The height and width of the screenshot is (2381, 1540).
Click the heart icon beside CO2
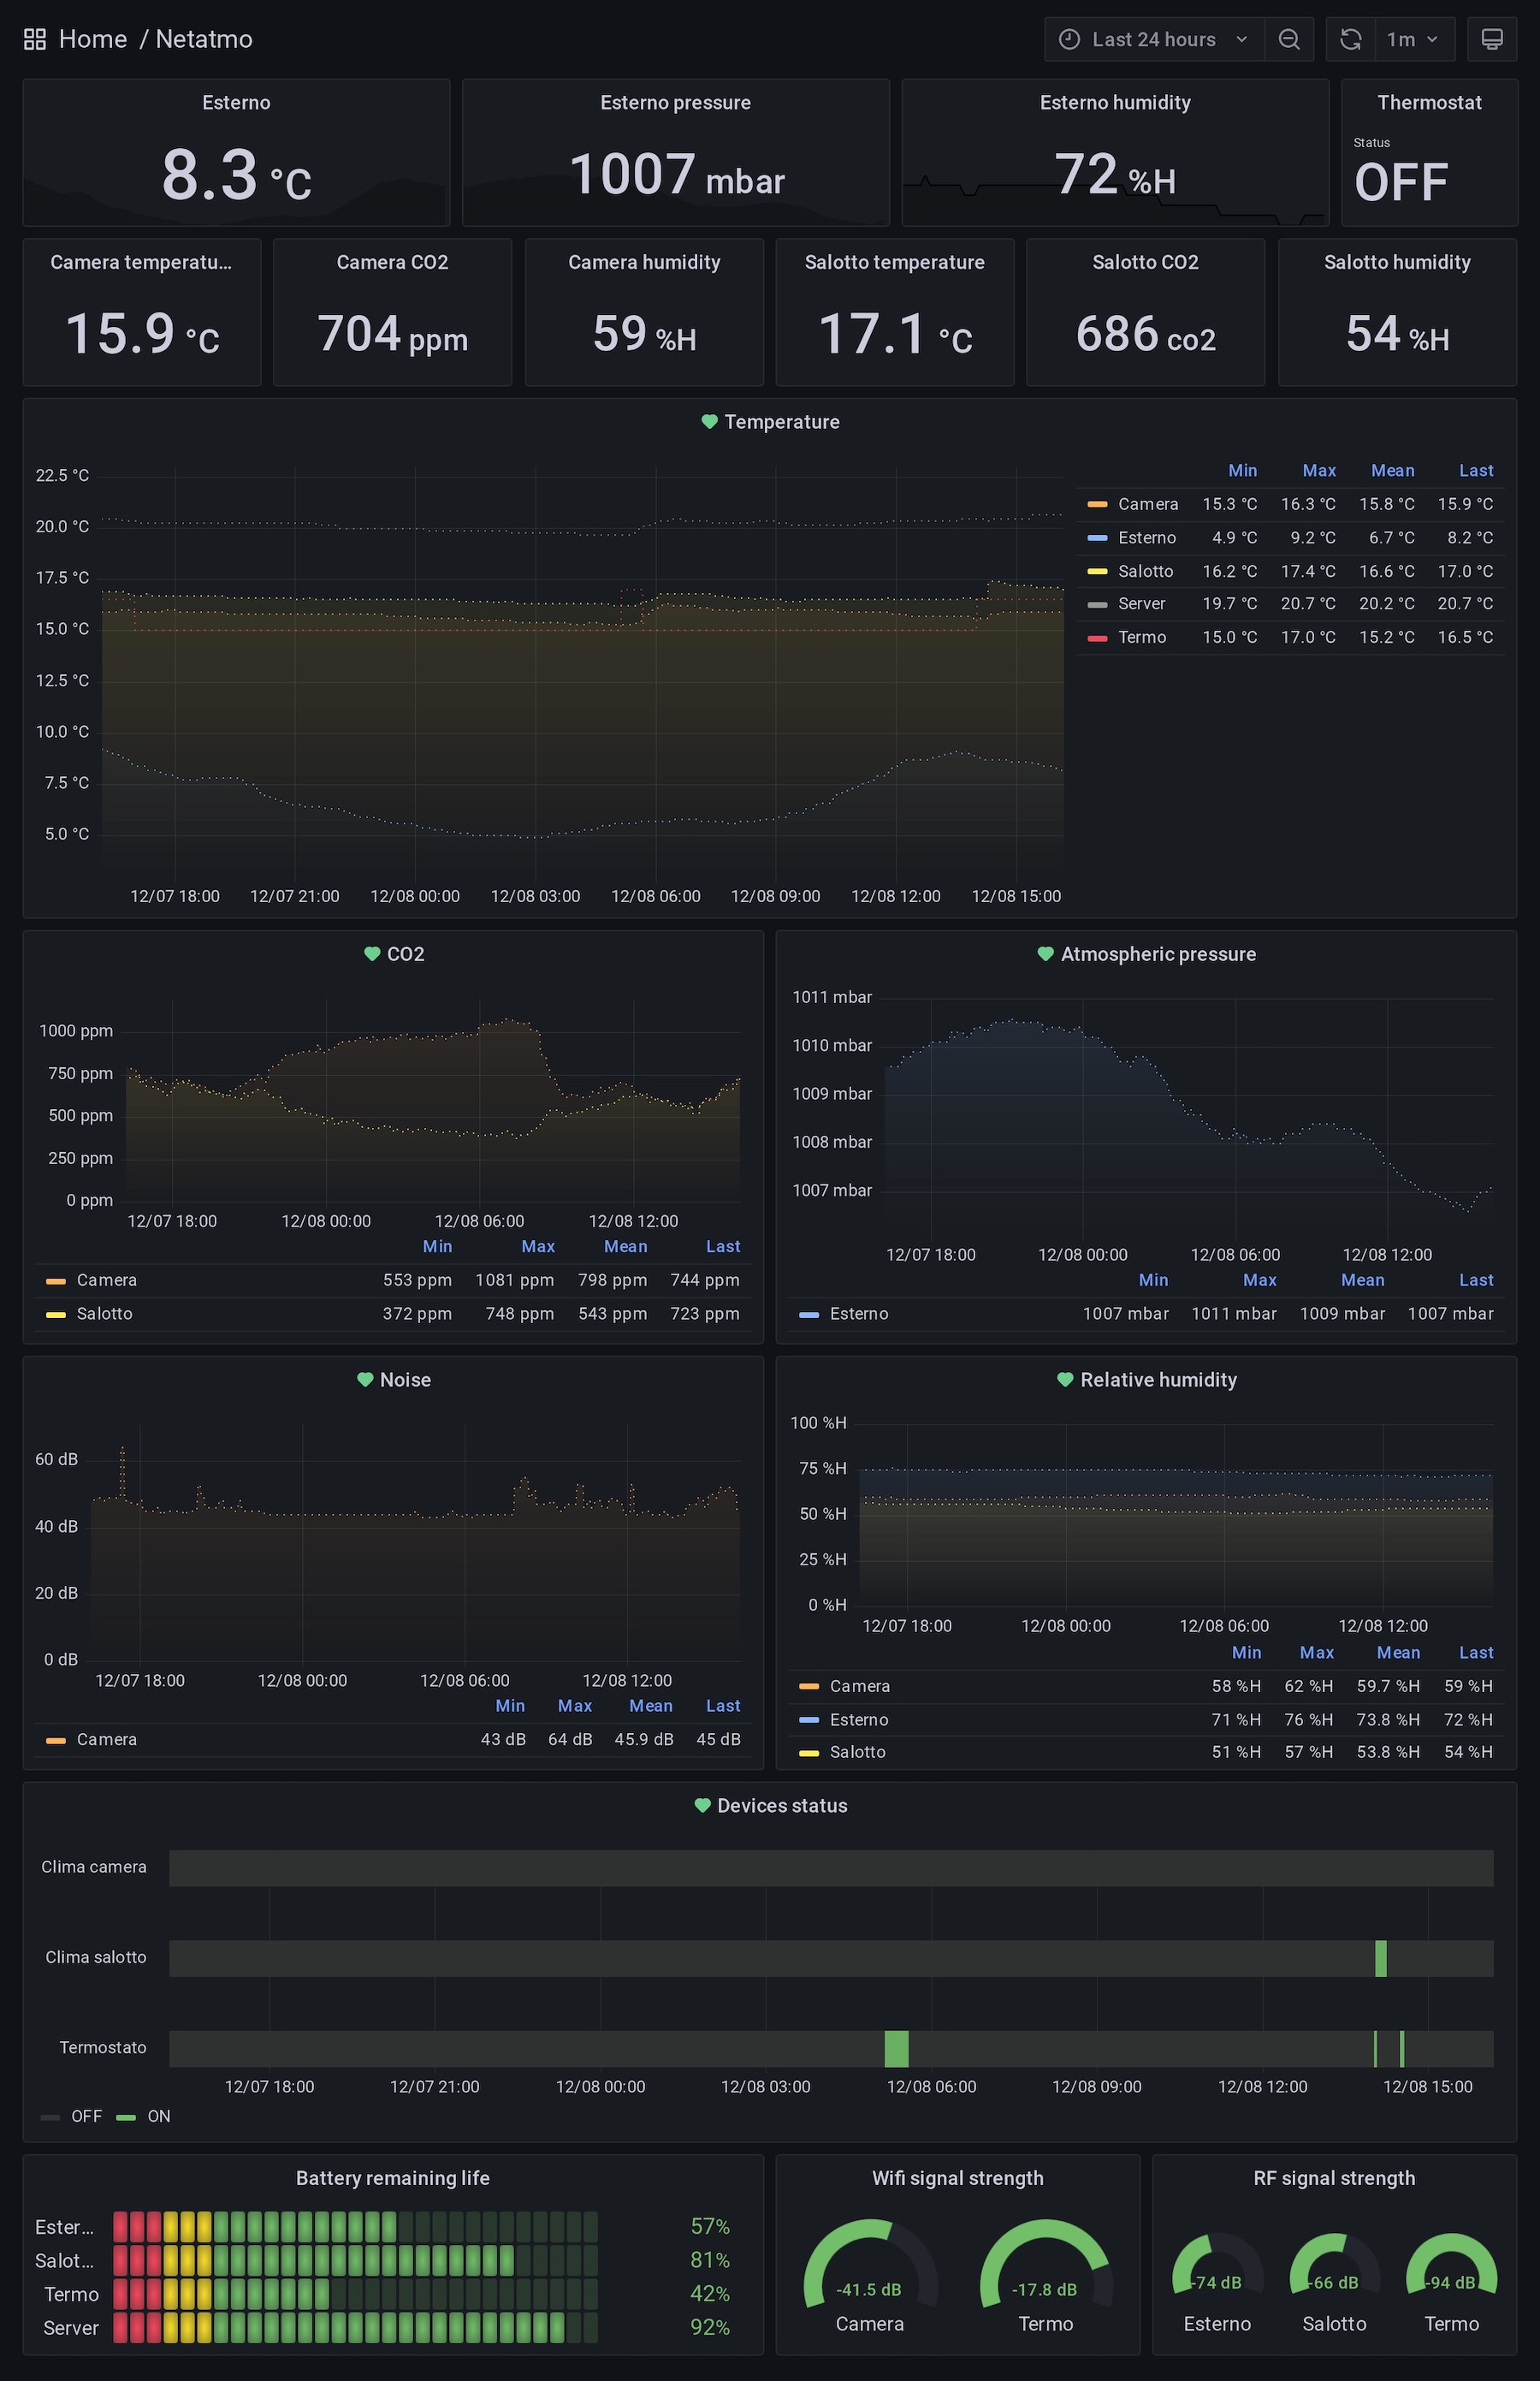tap(372, 954)
